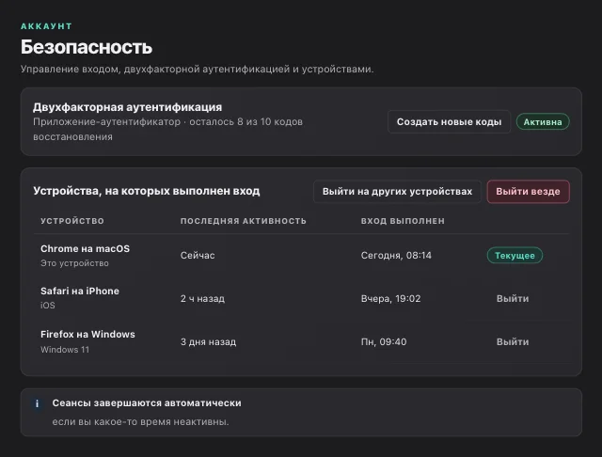Click the Устройство column header

[x=72, y=221]
